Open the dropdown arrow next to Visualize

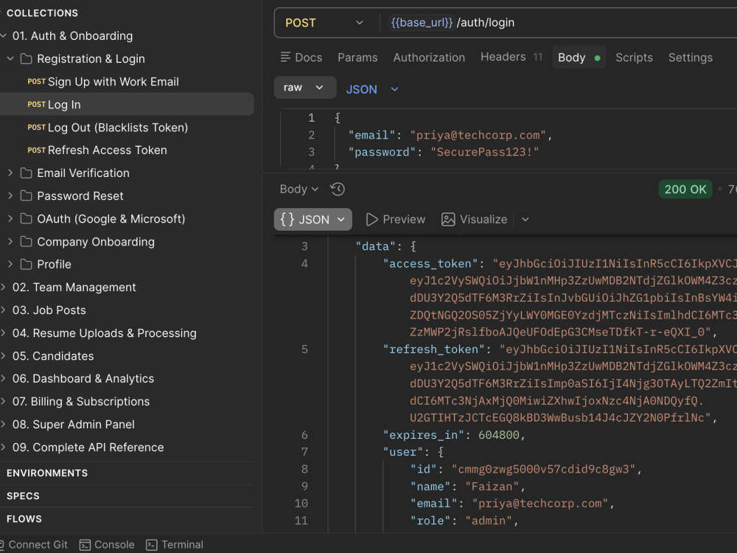pyautogui.click(x=525, y=219)
